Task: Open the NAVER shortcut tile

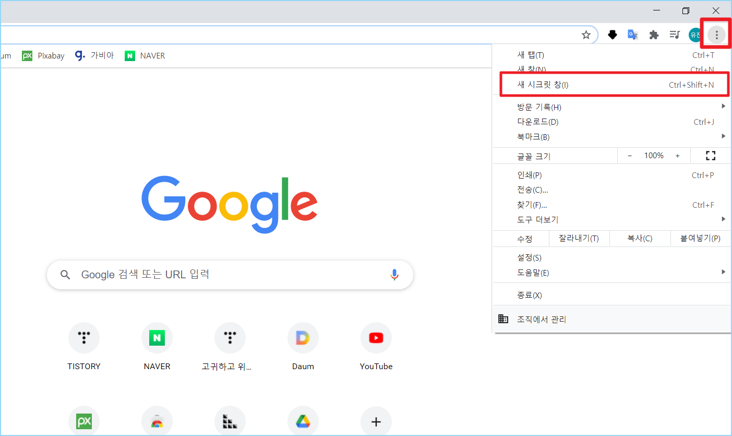Action: tap(157, 347)
